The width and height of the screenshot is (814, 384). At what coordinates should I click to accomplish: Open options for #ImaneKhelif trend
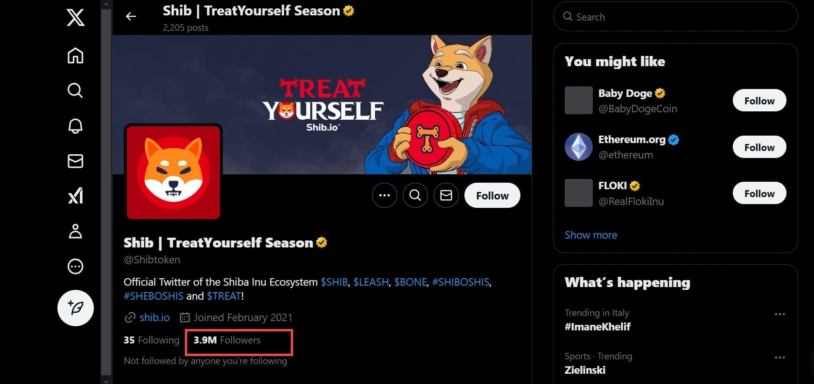point(779,314)
